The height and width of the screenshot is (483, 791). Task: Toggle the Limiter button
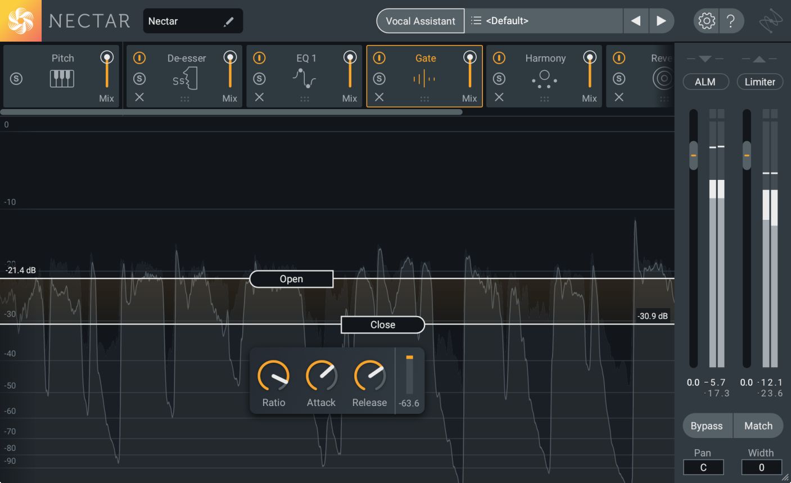point(760,82)
